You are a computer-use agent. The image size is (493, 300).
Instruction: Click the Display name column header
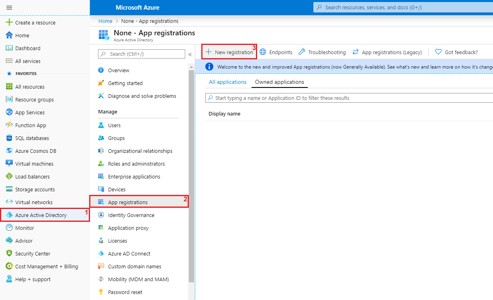pyautogui.click(x=225, y=114)
